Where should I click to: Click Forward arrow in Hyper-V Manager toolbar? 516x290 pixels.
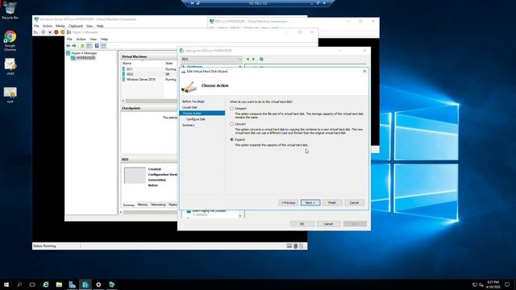pyautogui.click(x=74, y=46)
